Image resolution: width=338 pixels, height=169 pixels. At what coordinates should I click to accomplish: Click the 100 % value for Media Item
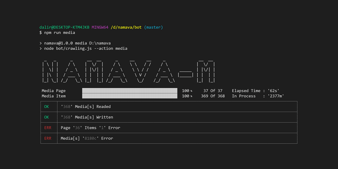(187, 96)
